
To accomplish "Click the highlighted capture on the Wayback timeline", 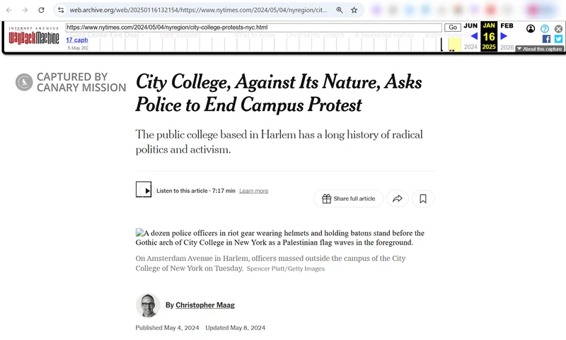I will pyautogui.click(x=454, y=45).
